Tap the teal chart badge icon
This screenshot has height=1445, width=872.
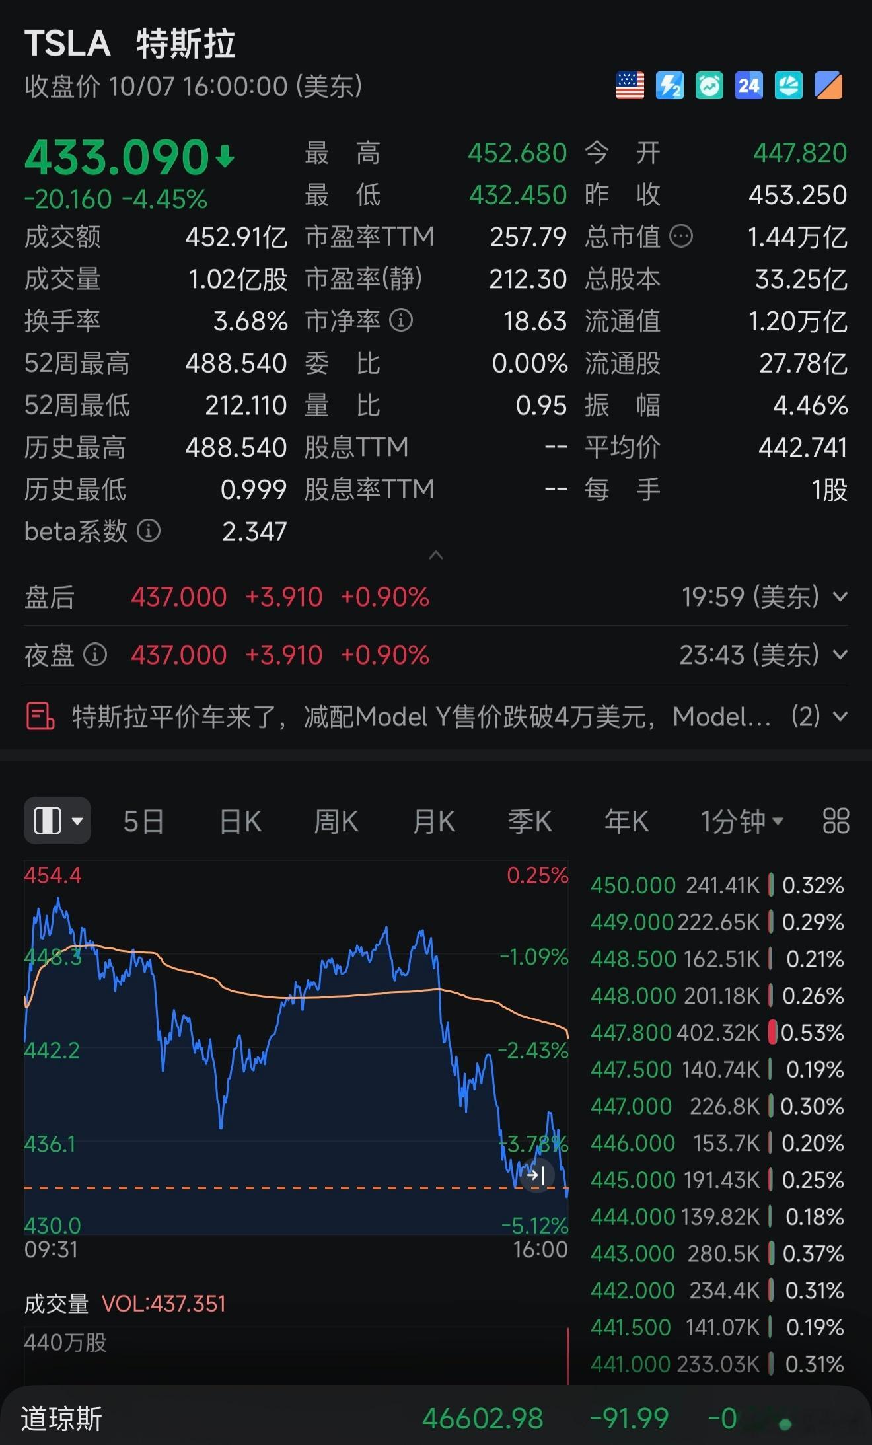(789, 86)
